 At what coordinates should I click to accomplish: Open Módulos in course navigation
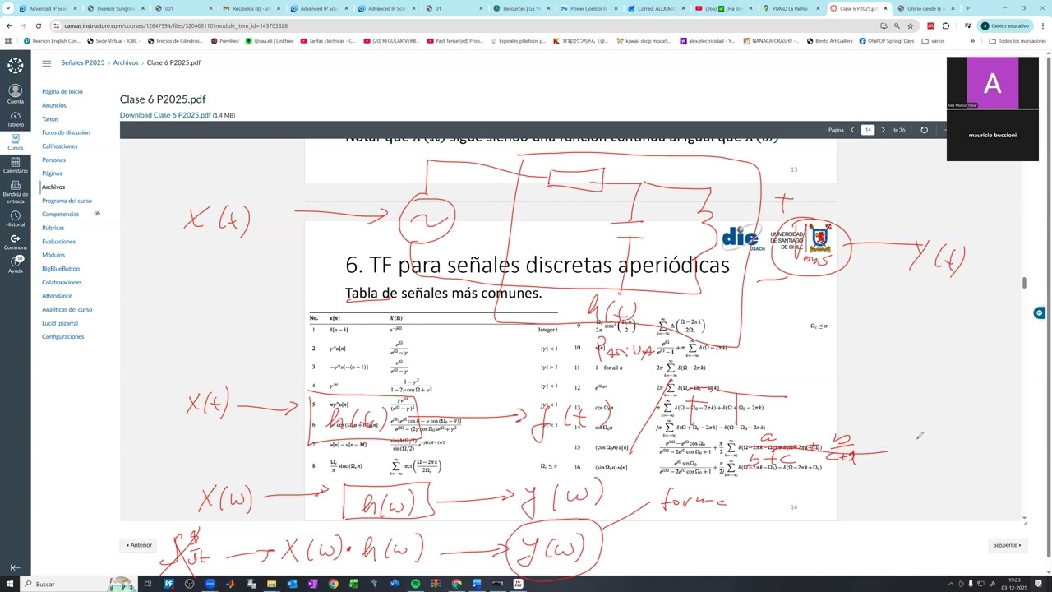53,255
